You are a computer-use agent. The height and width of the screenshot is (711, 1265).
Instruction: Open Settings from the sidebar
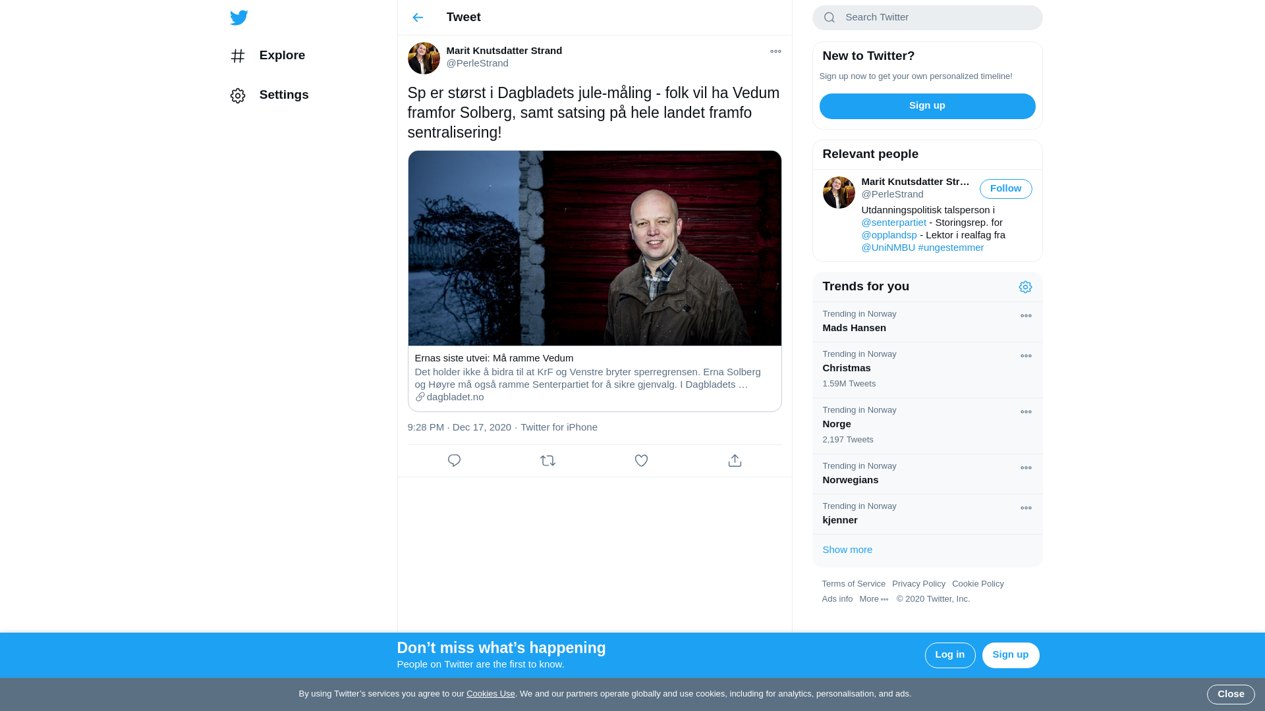pyautogui.click(x=269, y=95)
